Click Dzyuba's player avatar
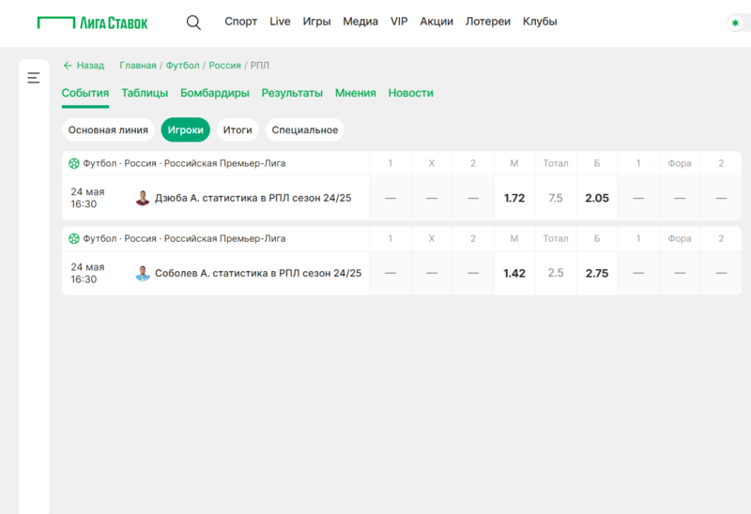751x514 pixels. coord(143,198)
